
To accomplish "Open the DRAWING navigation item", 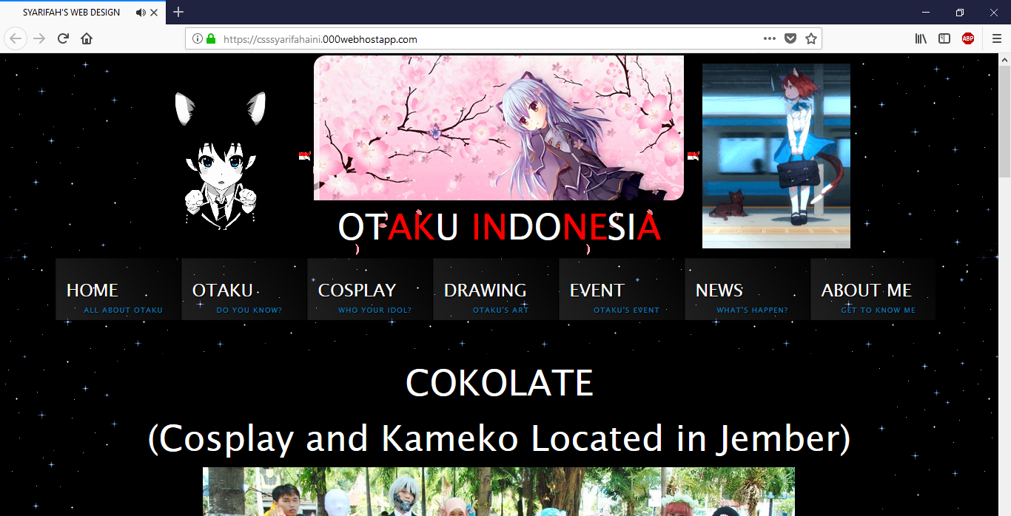I will pyautogui.click(x=496, y=289).
